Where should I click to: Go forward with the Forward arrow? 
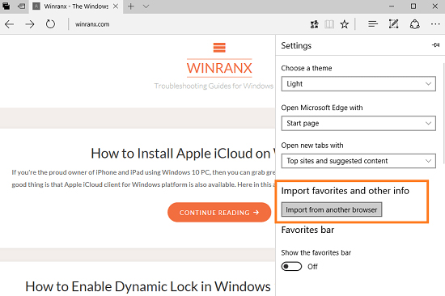click(29, 24)
